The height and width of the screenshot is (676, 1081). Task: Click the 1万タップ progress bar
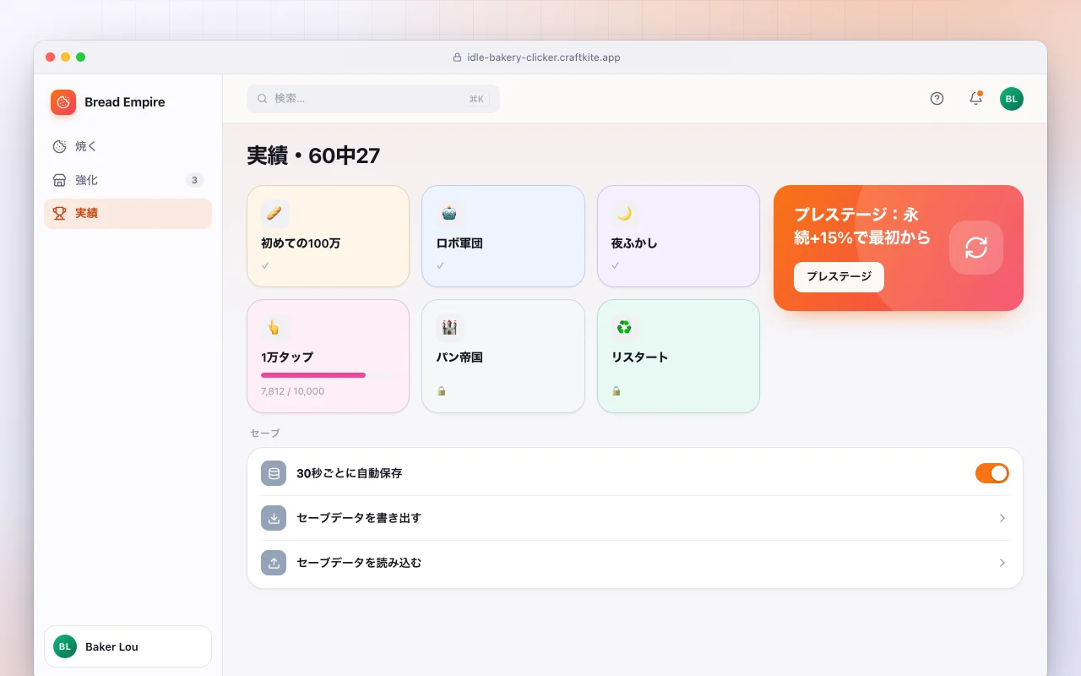pos(329,374)
